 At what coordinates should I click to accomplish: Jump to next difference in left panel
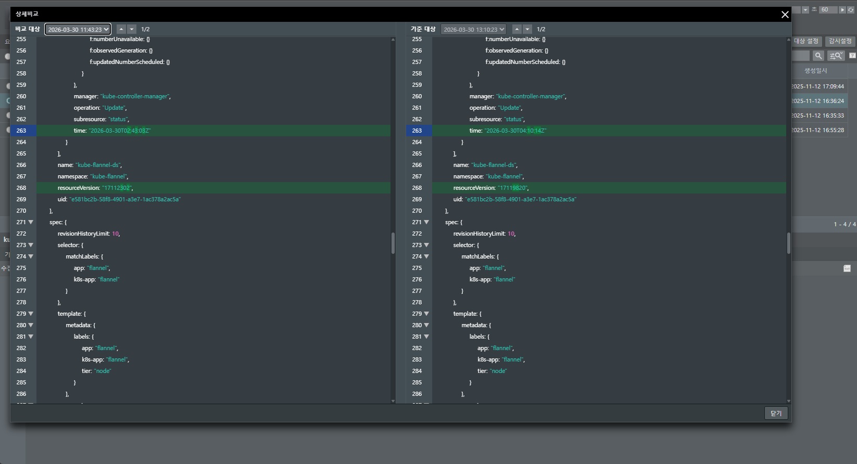[132, 29]
